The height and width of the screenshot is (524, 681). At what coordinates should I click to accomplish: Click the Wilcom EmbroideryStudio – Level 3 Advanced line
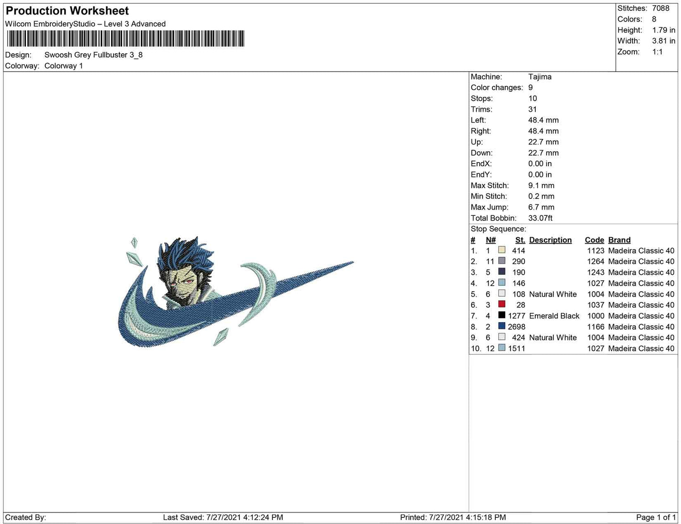tap(85, 24)
